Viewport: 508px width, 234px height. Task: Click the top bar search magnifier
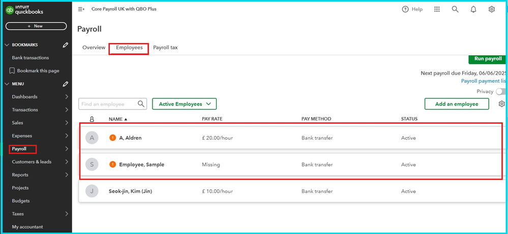tap(455, 9)
